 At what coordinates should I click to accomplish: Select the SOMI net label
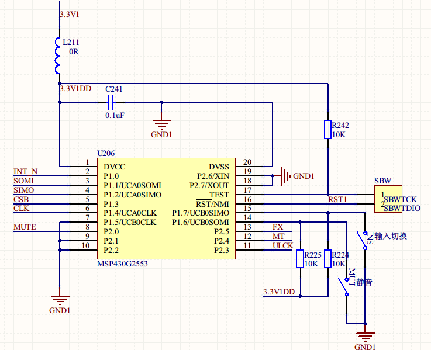[x=23, y=181]
